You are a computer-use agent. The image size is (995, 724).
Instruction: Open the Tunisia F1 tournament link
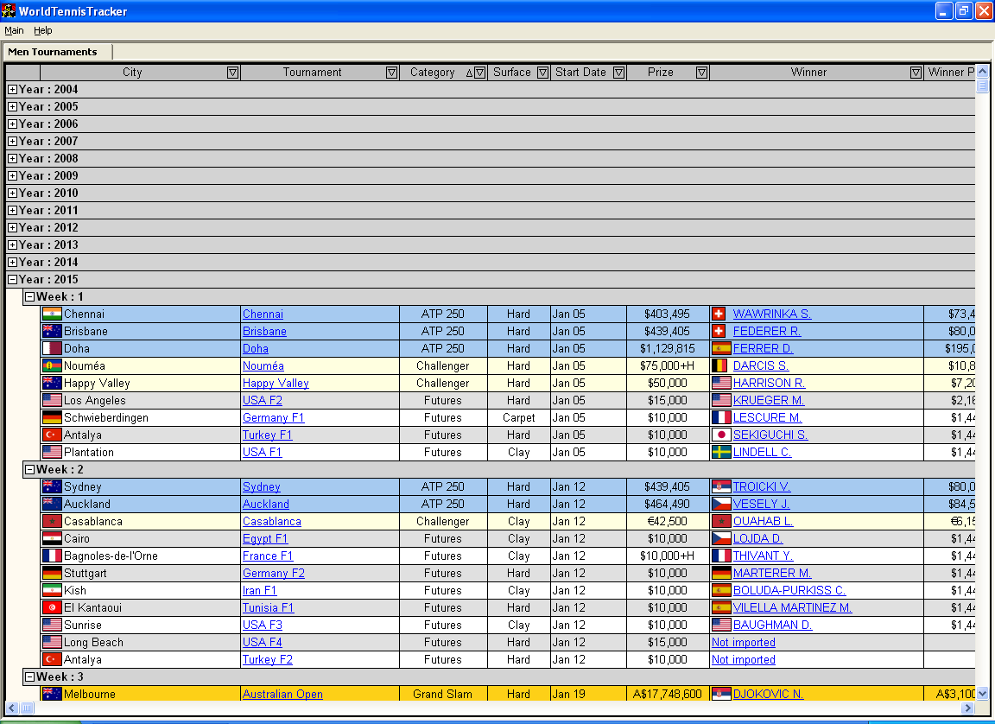pyautogui.click(x=269, y=608)
